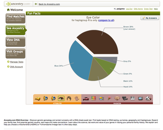The height and width of the screenshot is (130, 163).
Task: Open the Order Test link
Action: pyautogui.click(x=148, y=9)
